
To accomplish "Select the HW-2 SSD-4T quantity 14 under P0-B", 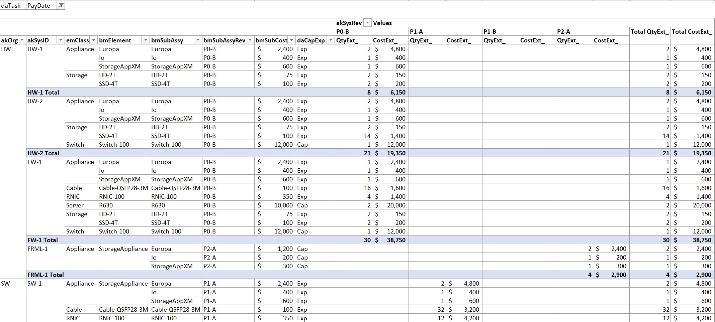I will click(353, 136).
